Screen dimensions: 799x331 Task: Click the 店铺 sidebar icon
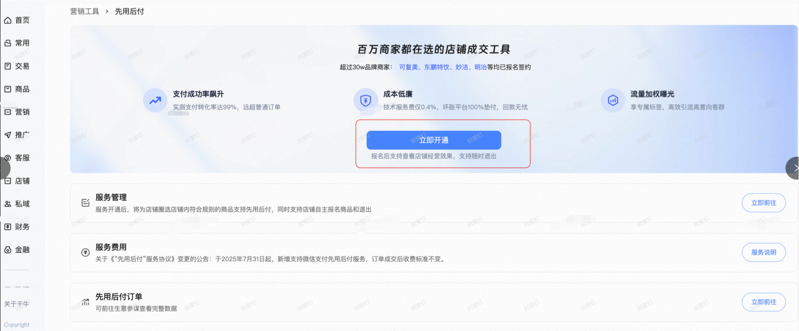(x=7, y=181)
